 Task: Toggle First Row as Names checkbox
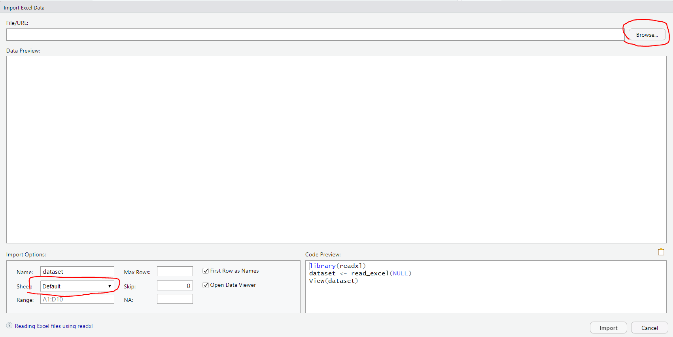[x=206, y=271]
